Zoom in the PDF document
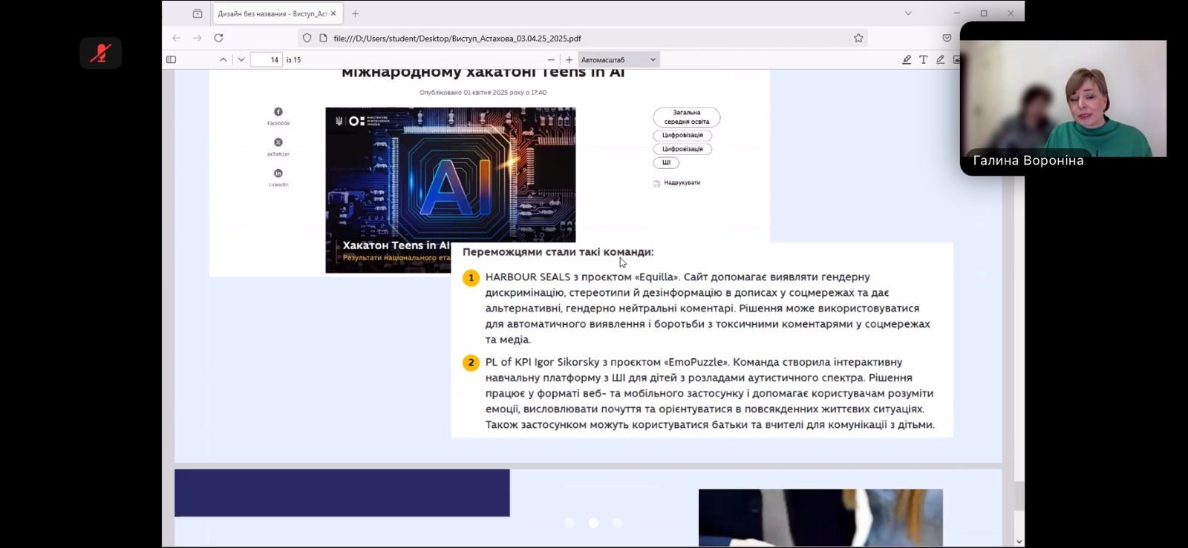The image size is (1188, 548). tap(569, 60)
